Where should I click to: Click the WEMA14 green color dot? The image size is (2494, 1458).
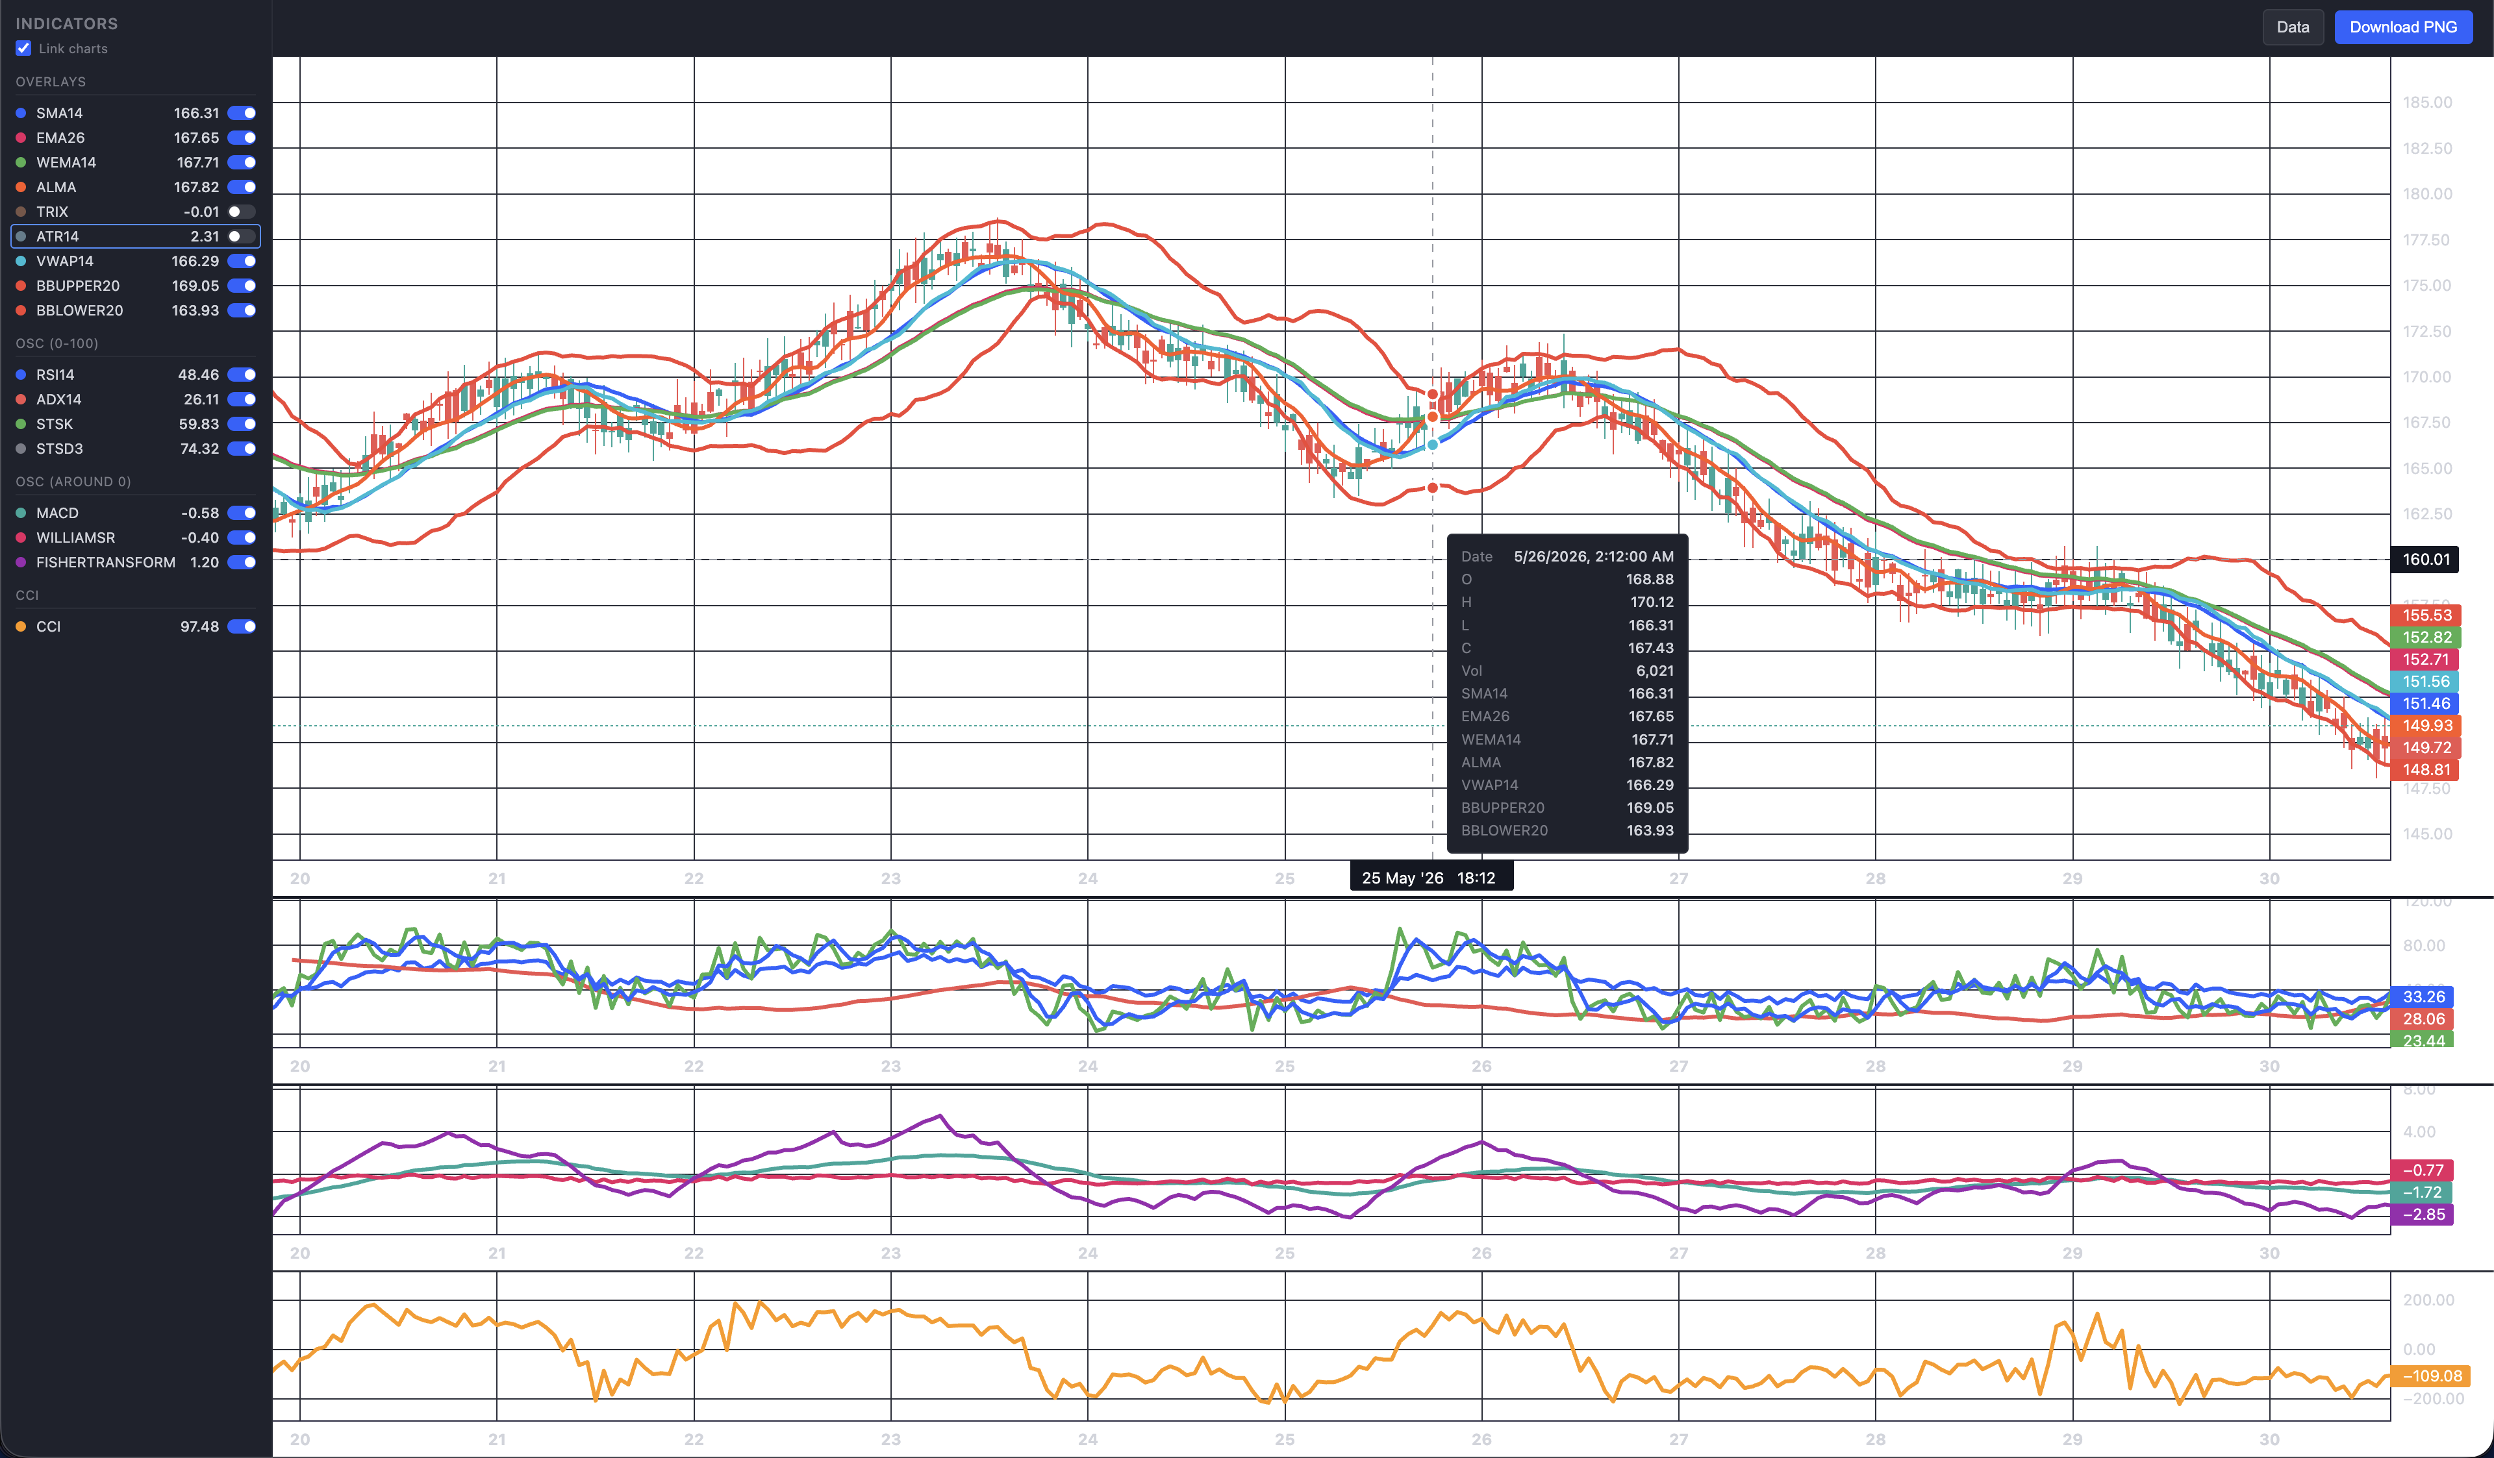pos(21,162)
